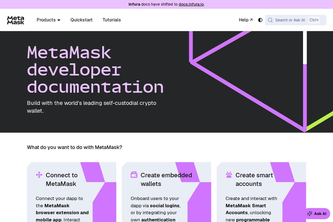Open the Products dropdown menu
The image size is (333, 222).
(48, 20)
